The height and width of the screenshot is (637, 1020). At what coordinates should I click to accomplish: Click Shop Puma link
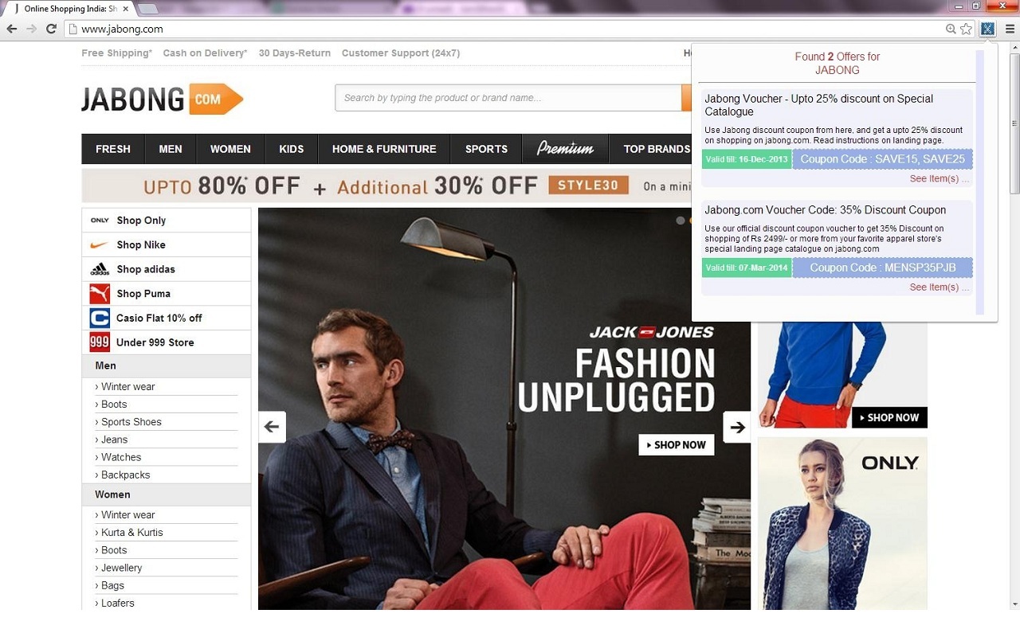143,294
